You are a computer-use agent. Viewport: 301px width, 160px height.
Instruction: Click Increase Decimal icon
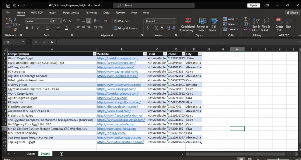168,28
